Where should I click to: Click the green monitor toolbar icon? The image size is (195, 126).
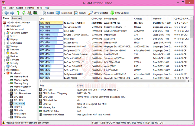tap(35, 13)
